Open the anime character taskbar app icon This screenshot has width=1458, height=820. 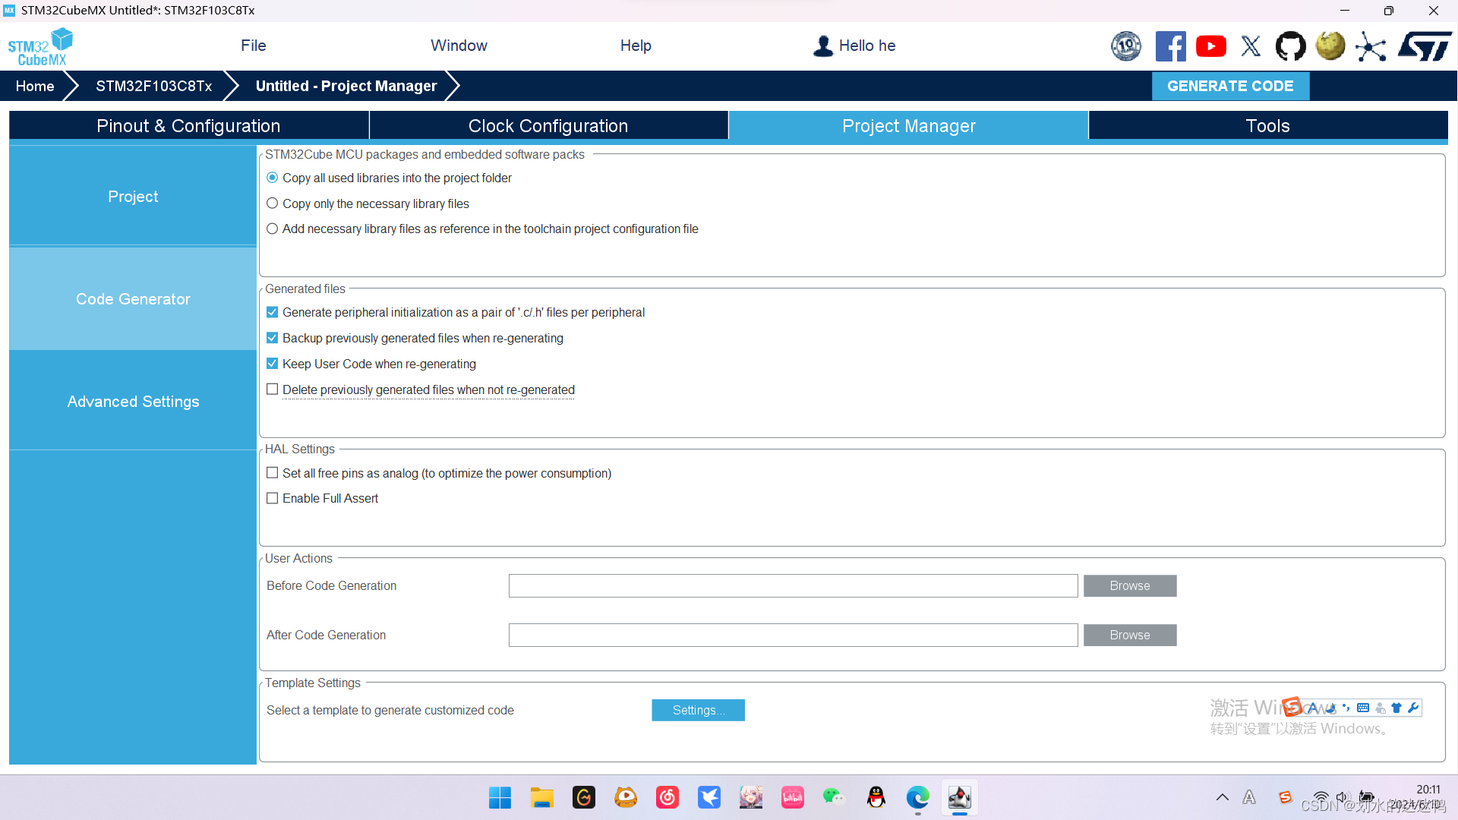751,798
